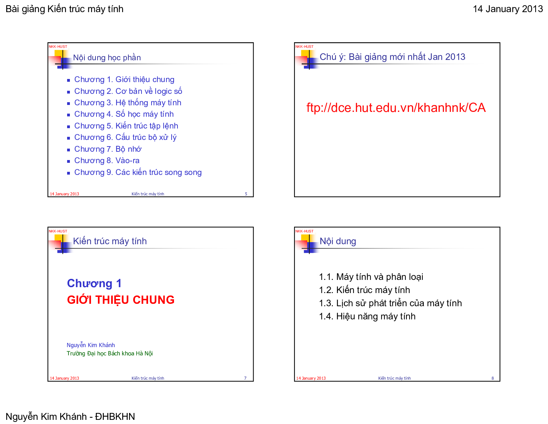
Task: Click the 'Nội dung học phần' slide title
Action: click(107, 58)
